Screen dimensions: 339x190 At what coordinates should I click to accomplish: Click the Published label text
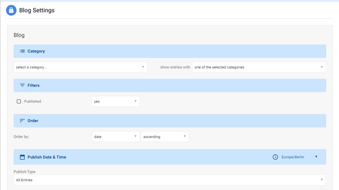33,101
